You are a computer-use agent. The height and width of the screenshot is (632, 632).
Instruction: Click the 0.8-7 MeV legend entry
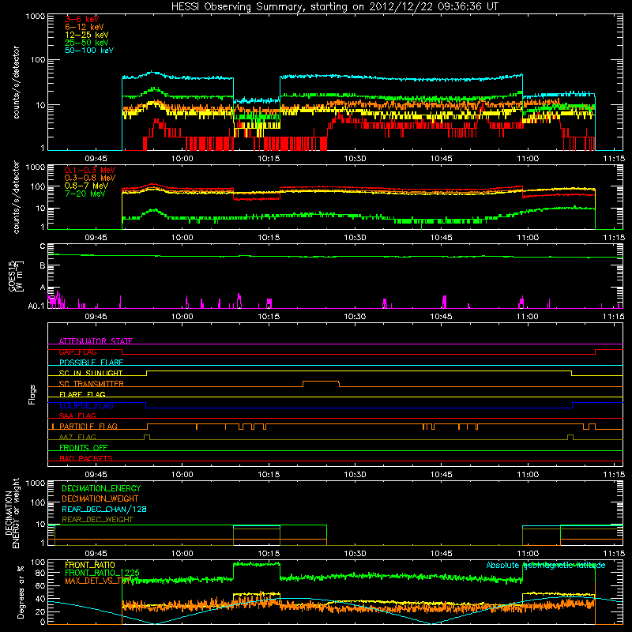[x=86, y=186]
